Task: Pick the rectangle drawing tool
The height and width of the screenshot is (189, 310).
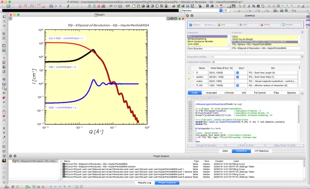Action: coord(4,147)
